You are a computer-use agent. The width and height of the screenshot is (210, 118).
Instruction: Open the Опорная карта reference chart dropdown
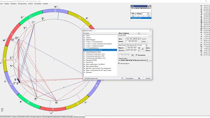pos(147,60)
